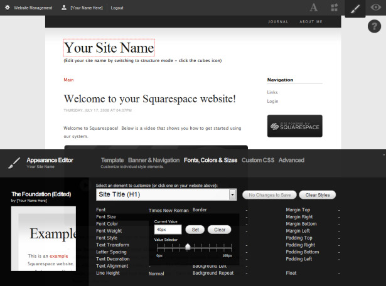Select the Font Weight property

point(109,231)
